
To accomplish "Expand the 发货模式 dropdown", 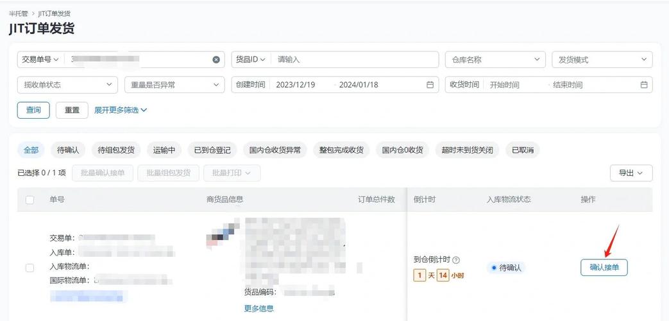I will point(602,60).
